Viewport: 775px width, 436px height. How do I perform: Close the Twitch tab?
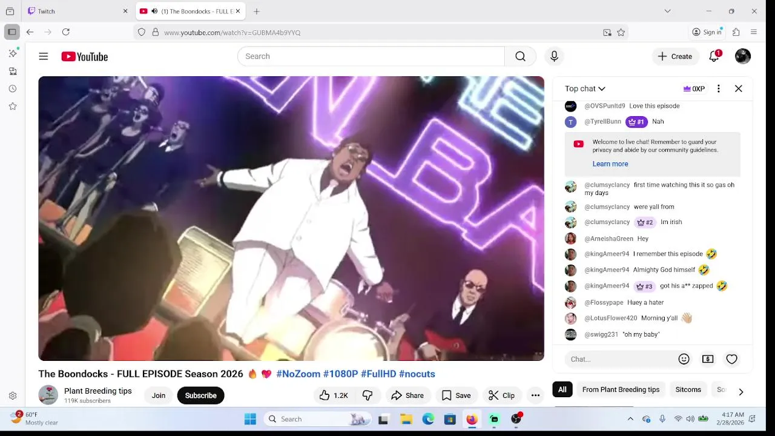(125, 11)
